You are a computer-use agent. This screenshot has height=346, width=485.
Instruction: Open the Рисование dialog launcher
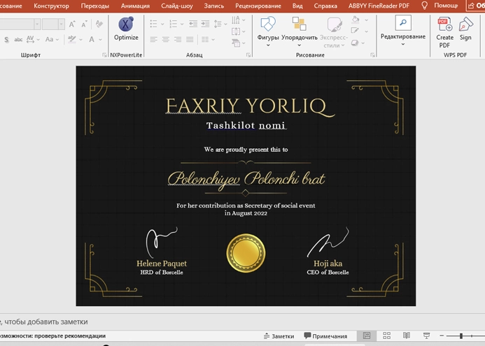click(372, 55)
